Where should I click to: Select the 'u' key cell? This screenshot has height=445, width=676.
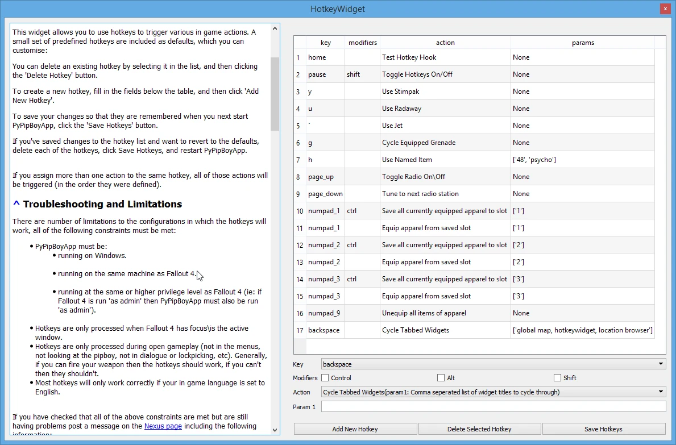pyautogui.click(x=326, y=109)
